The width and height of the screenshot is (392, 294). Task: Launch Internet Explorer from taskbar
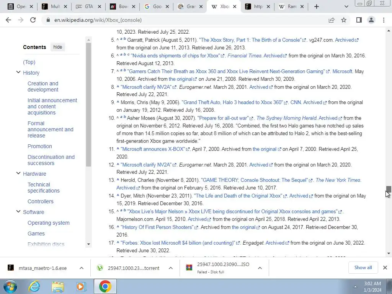34,287
